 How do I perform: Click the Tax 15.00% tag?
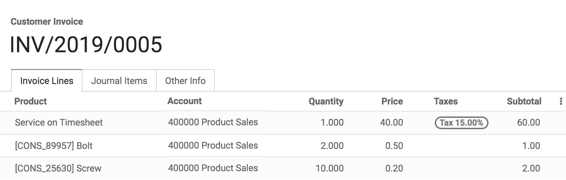[461, 123]
